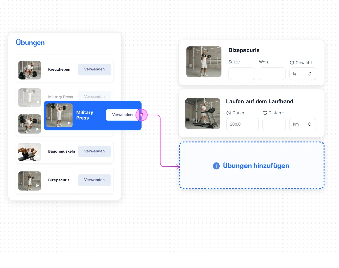Use the Bauchmuskeln exercise via Verwenden

(95, 151)
